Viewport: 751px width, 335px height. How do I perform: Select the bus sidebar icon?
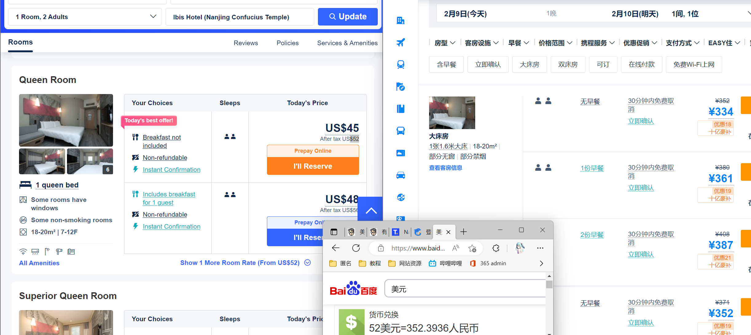coord(401,131)
